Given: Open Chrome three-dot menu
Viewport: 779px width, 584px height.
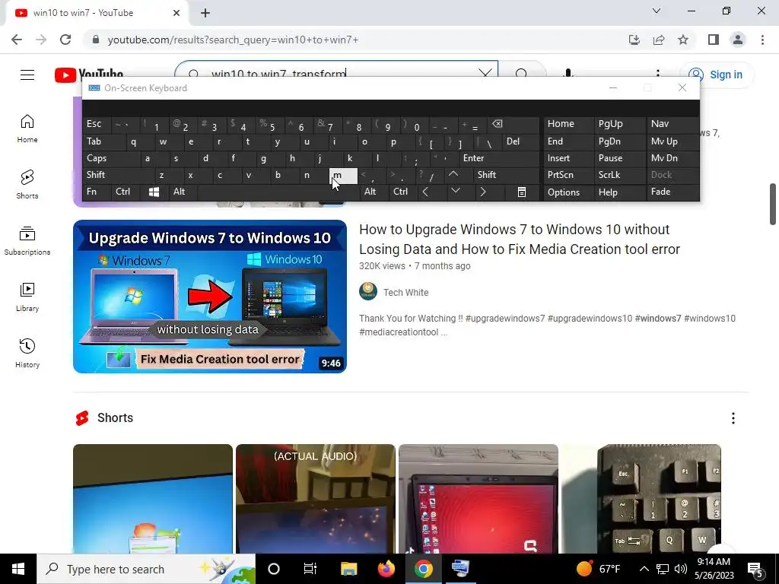Looking at the screenshot, I should 762,40.
